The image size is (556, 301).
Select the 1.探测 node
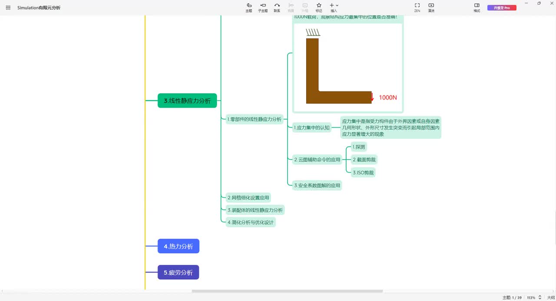359,147
